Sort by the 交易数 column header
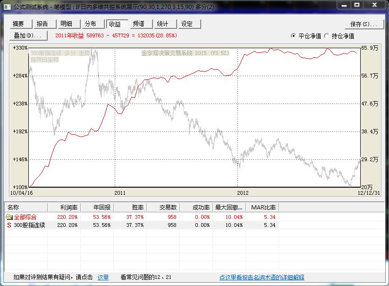 (163, 207)
